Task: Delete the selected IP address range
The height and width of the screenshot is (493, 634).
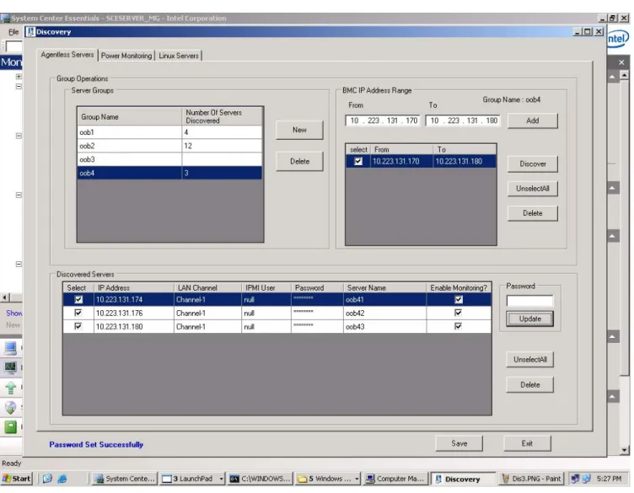Action: point(533,213)
